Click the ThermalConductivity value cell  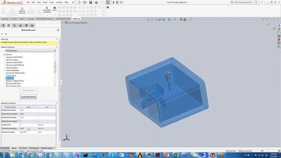(29, 129)
